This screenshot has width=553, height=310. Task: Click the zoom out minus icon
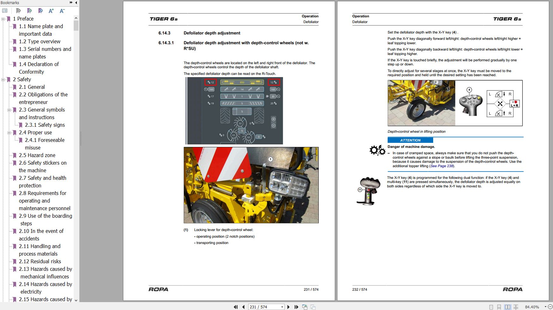tap(550, 307)
